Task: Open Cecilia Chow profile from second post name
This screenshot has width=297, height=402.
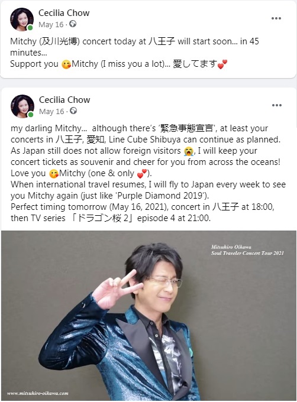Action: pos(64,100)
